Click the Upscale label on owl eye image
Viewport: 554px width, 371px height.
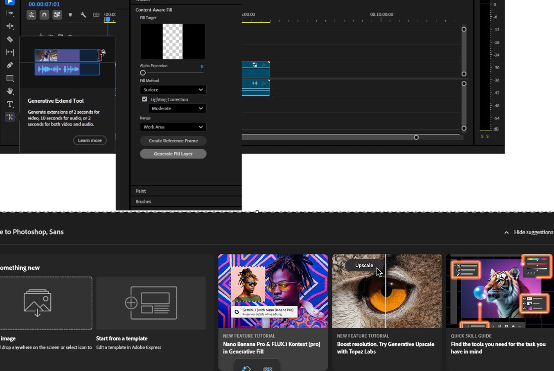tap(364, 265)
